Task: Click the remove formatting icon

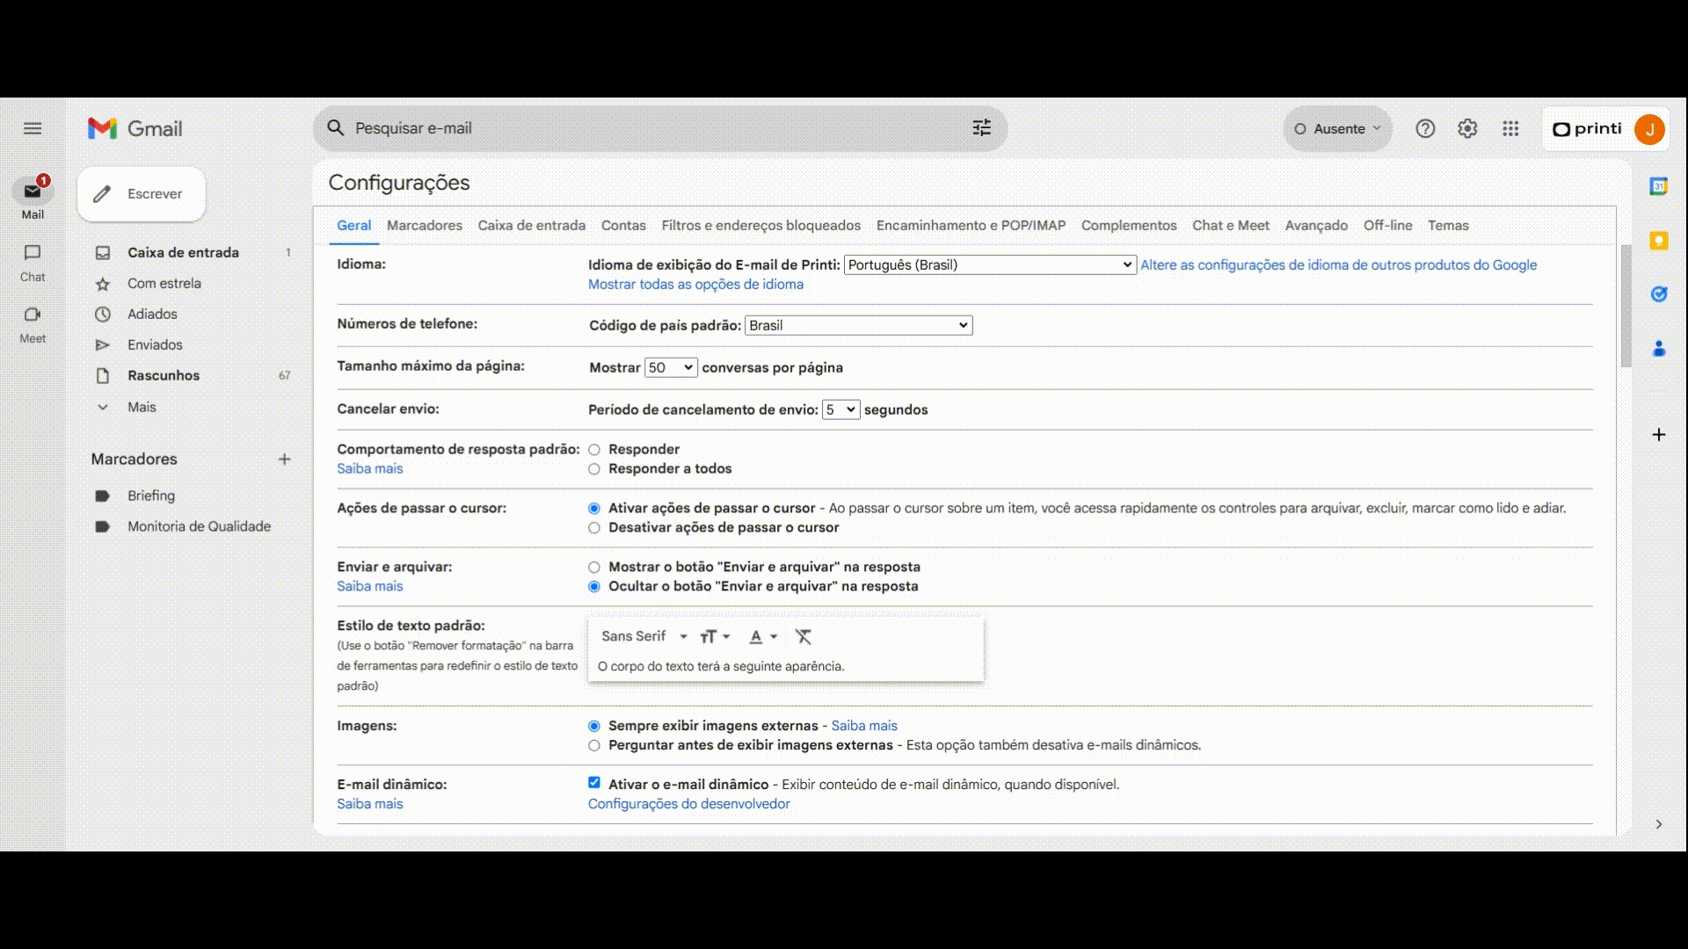Action: [x=803, y=636]
